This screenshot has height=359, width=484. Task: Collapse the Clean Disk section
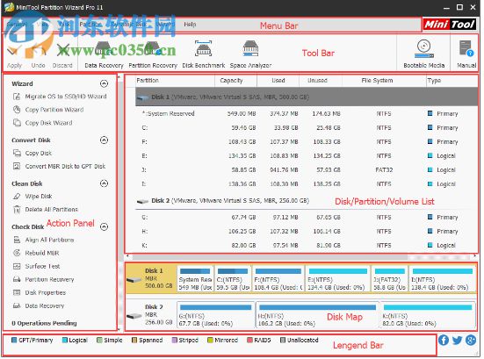pos(105,183)
